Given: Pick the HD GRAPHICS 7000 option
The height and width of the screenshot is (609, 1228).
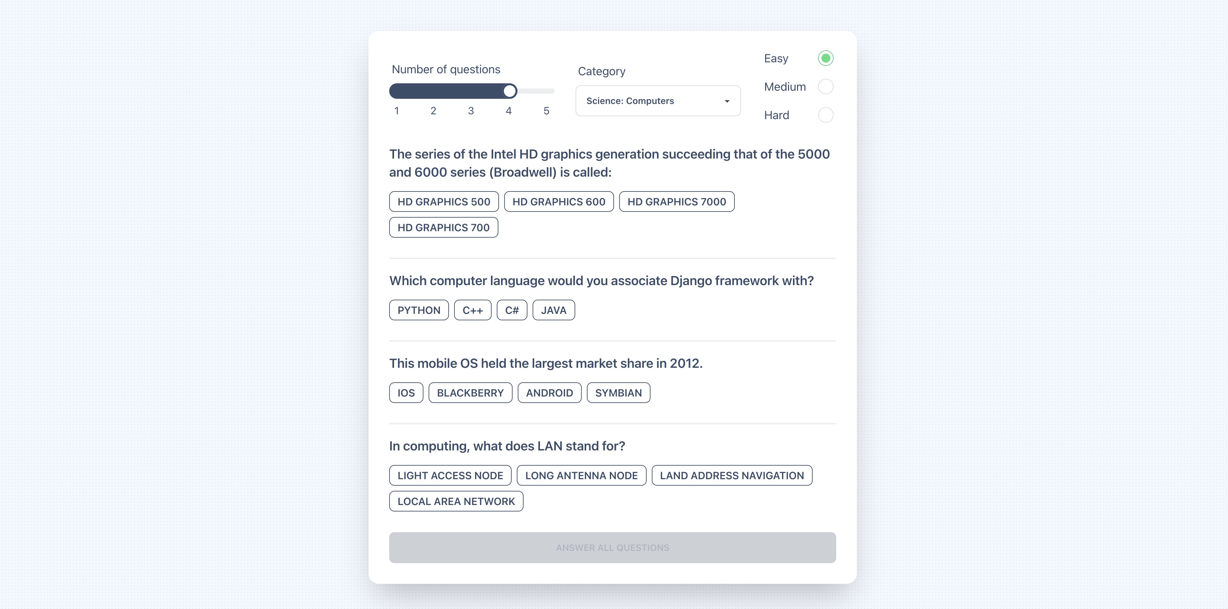Looking at the screenshot, I should pyautogui.click(x=676, y=201).
